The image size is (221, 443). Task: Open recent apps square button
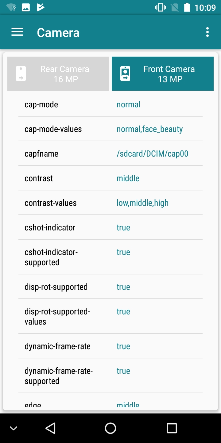coord(172,428)
